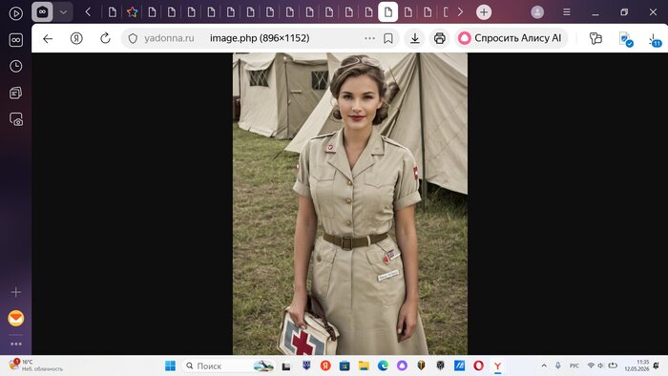Open File Explorer folder on taskbar
668x376 pixels.
[x=364, y=366]
